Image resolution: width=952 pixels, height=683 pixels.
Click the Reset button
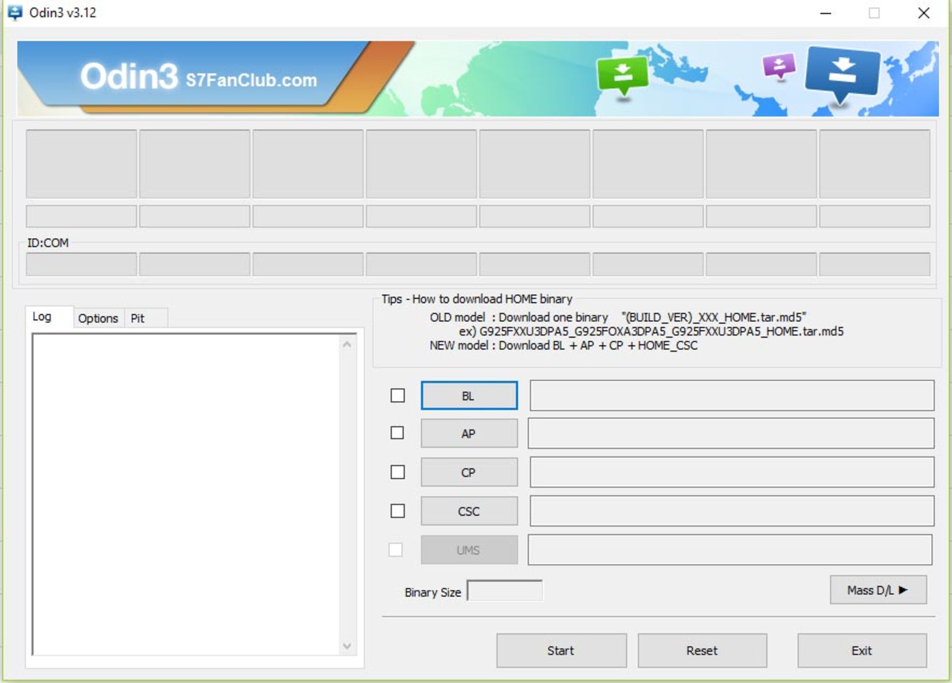tap(702, 650)
